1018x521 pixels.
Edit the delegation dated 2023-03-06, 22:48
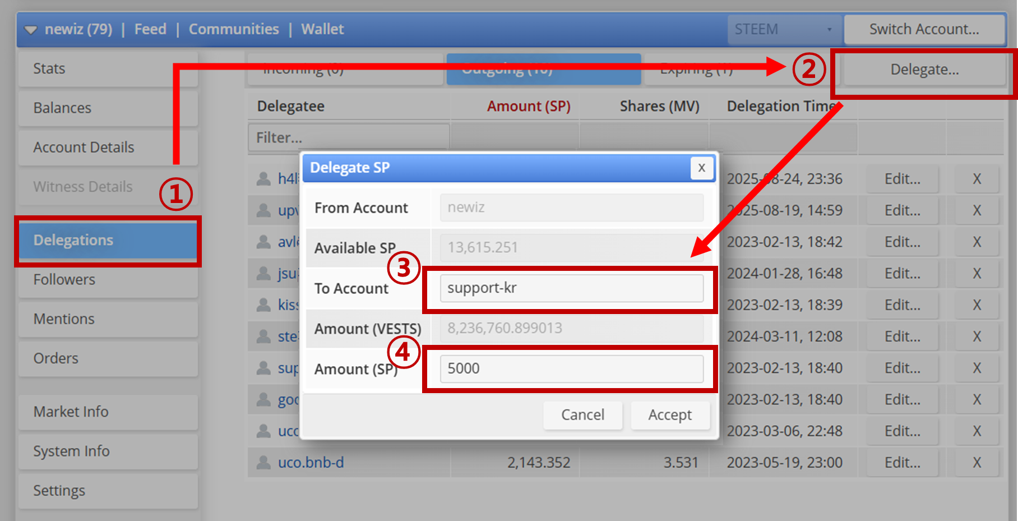pyautogui.click(x=903, y=431)
